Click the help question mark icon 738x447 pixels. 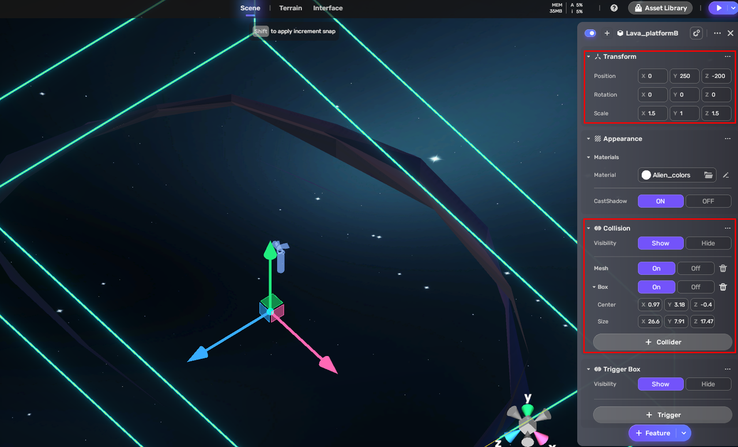point(614,8)
